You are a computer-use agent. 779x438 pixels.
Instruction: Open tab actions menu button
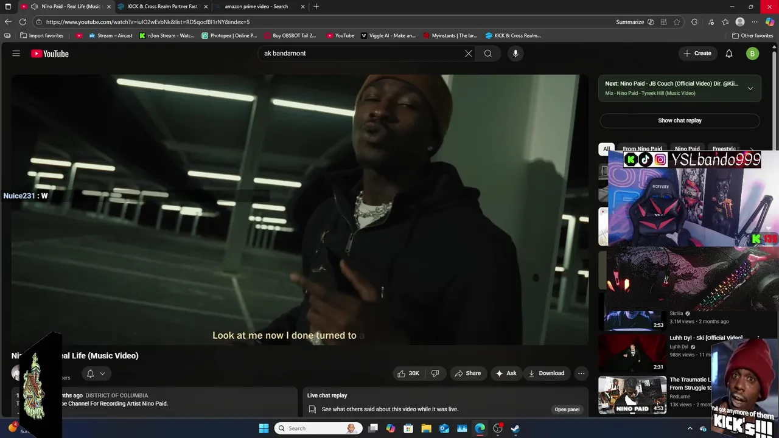(8, 7)
